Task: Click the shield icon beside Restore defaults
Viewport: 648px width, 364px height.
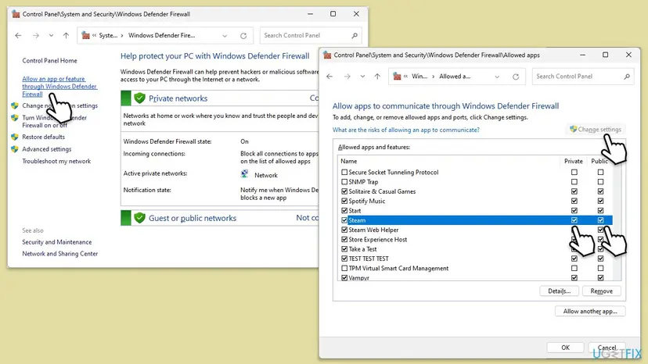Action: click(x=15, y=137)
